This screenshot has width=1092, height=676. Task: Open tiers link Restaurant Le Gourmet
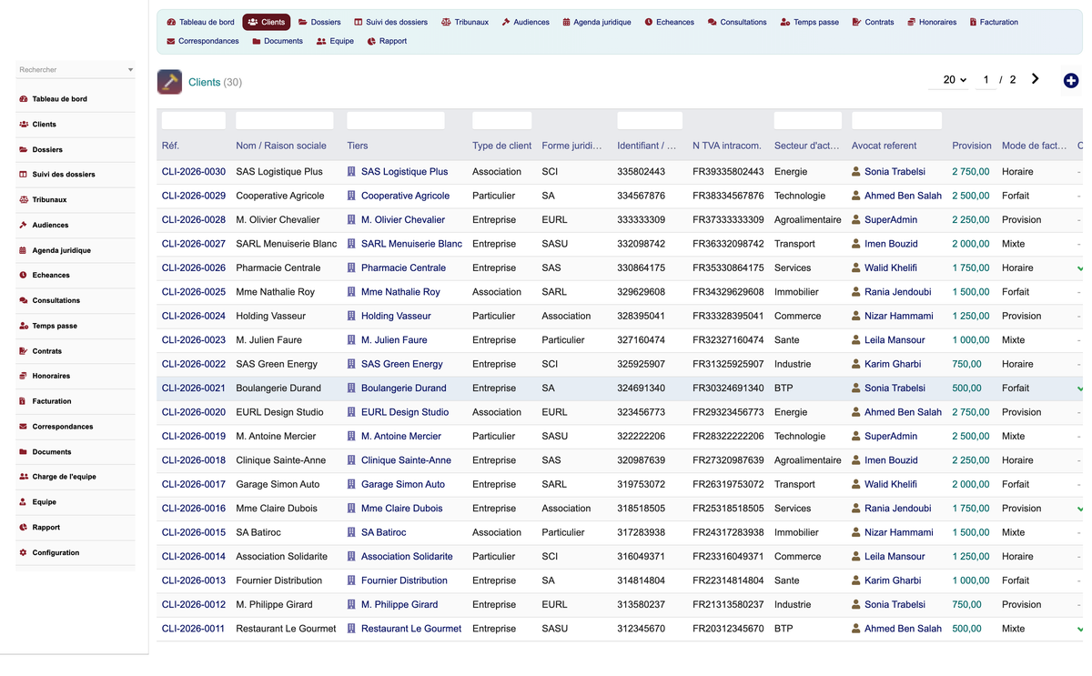tap(411, 628)
